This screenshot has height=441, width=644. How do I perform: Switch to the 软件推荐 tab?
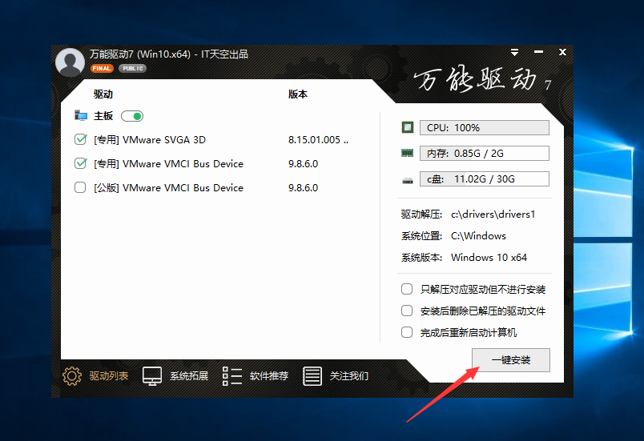point(269,376)
